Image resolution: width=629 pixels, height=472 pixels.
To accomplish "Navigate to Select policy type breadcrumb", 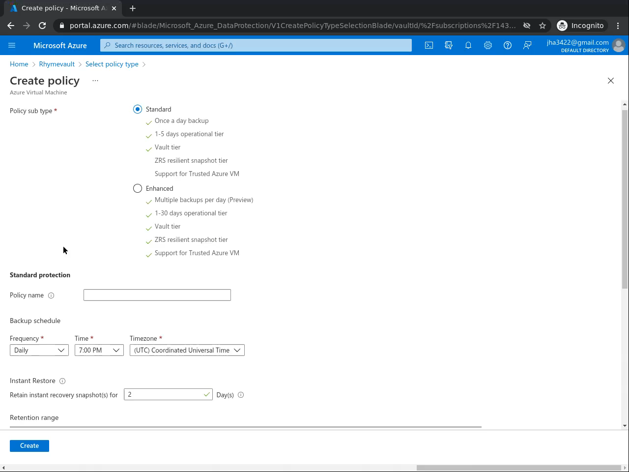I will click(x=112, y=64).
